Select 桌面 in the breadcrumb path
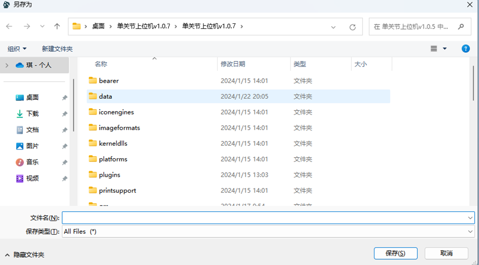The height and width of the screenshot is (265, 479). 98,26
